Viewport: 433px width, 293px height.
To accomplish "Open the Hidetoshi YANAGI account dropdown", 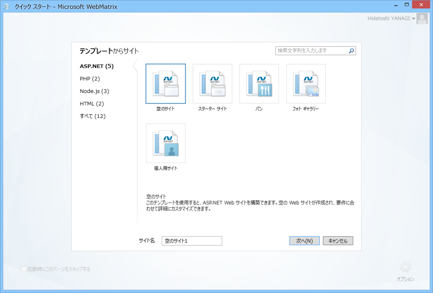I will point(391,19).
